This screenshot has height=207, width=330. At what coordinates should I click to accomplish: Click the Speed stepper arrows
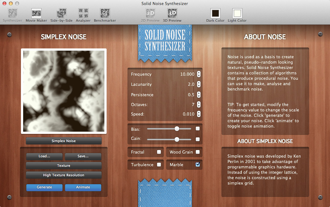pos(199,114)
